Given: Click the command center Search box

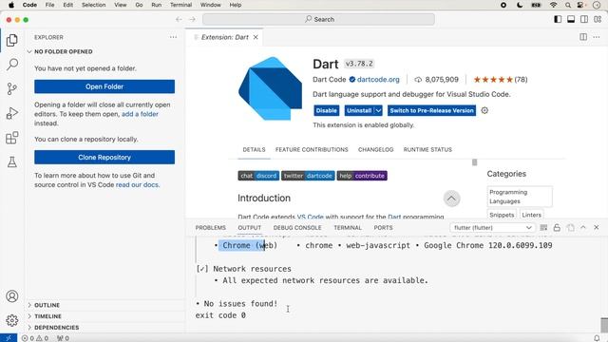Looking at the screenshot, I should pos(319,19).
